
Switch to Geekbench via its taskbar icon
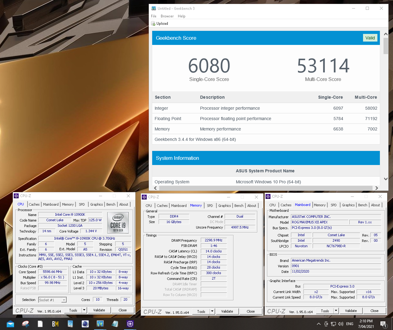pyautogui.click(x=100, y=324)
